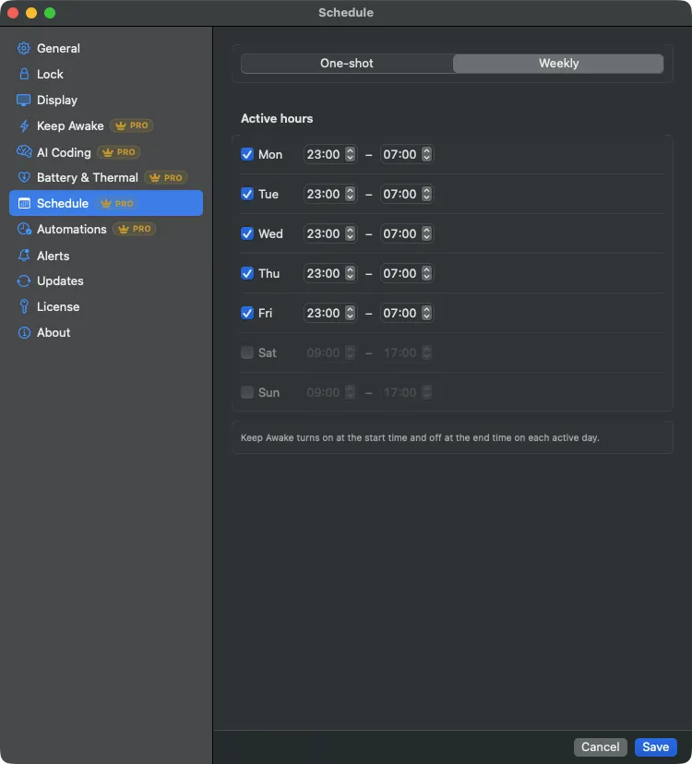Disable the Wed active hours checkbox
Image resolution: width=692 pixels, height=764 pixels.
[247, 233]
